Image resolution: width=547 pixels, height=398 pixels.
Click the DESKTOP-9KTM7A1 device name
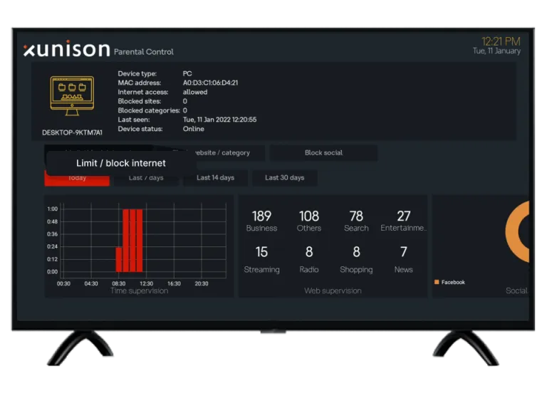pos(72,132)
